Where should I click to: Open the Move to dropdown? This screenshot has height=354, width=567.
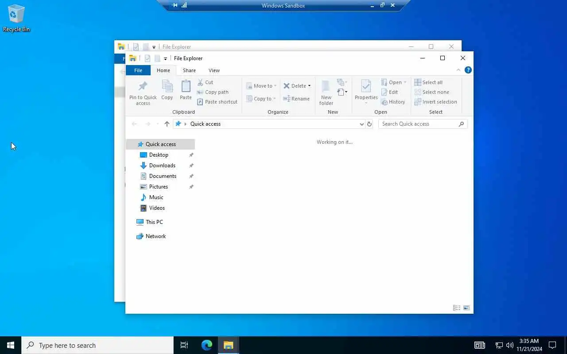(x=261, y=86)
